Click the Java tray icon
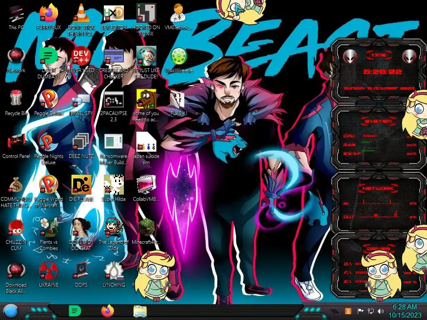 [x=348, y=311]
